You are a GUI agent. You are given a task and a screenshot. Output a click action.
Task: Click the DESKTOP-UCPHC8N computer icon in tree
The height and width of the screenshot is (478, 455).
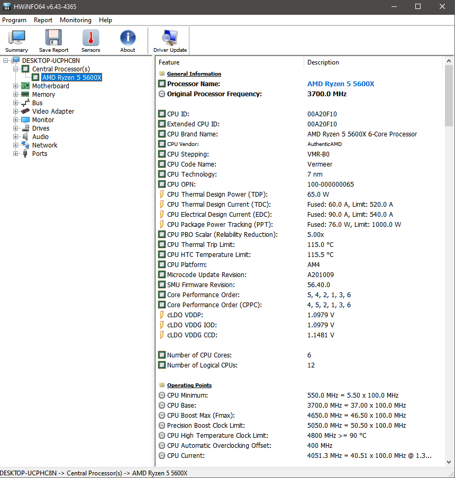[x=16, y=60]
